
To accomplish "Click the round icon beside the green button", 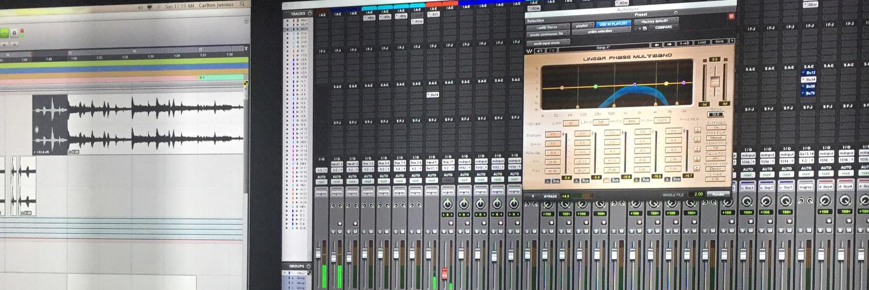I will [14, 34].
